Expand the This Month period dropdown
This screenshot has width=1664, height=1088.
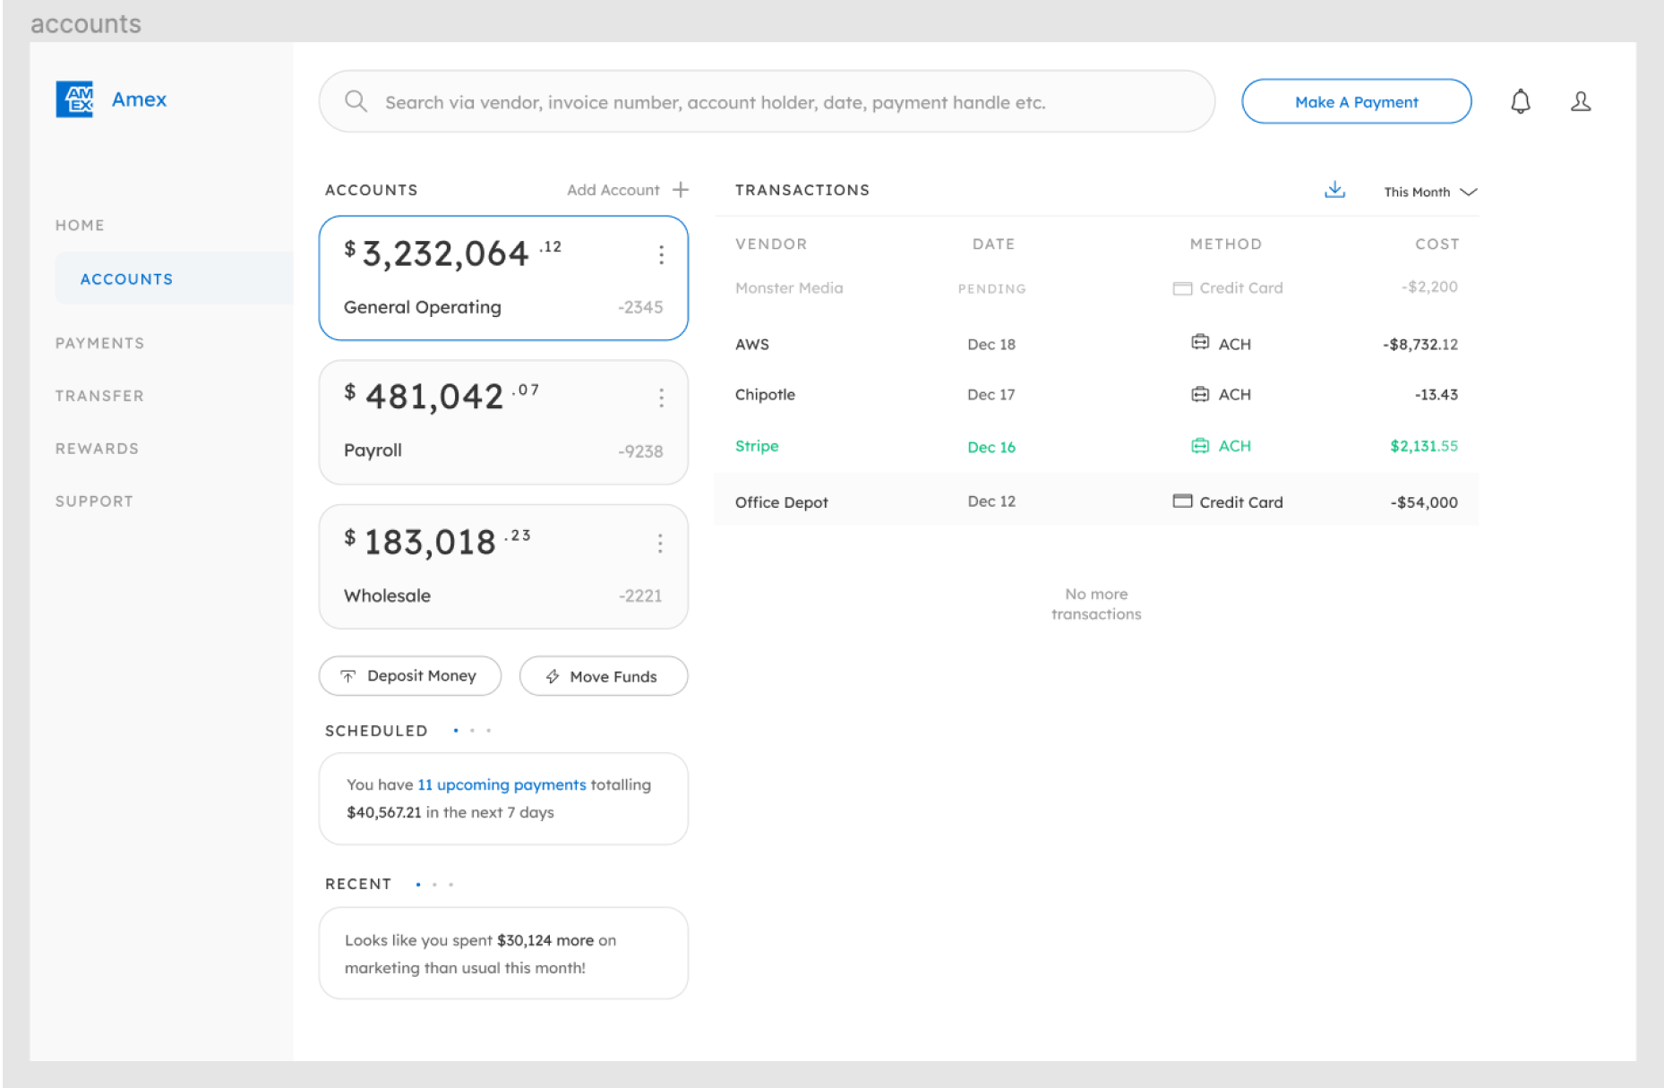pyautogui.click(x=1430, y=192)
